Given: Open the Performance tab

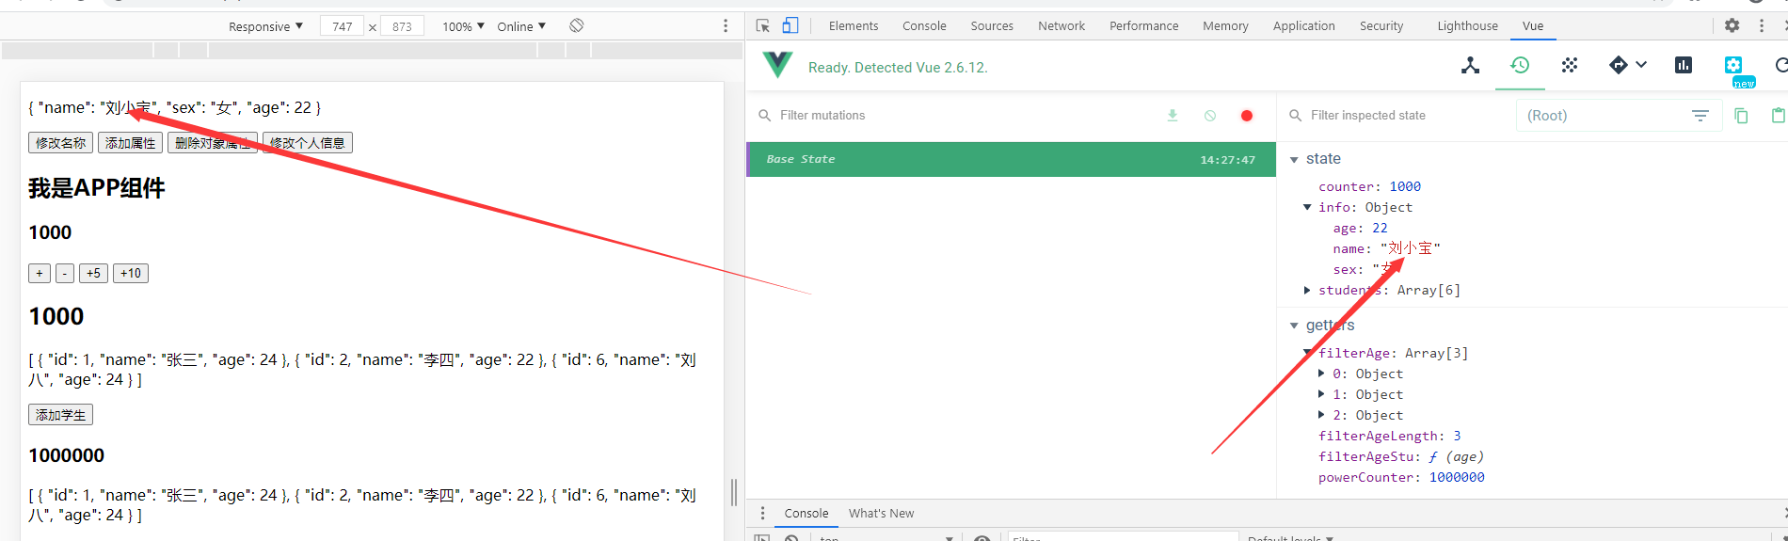Looking at the screenshot, I should (1143, 25).
